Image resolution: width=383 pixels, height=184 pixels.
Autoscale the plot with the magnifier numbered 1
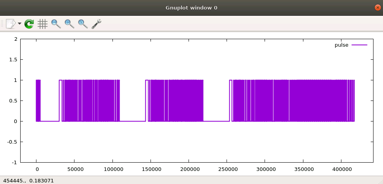click(x=83, y=24)
